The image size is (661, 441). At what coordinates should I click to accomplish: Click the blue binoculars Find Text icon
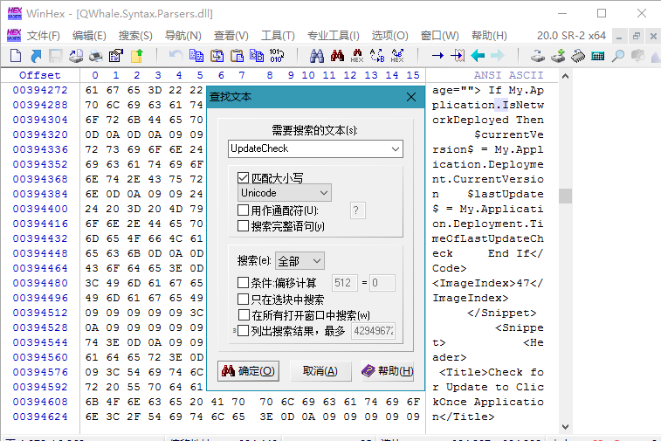coord(317,55)
